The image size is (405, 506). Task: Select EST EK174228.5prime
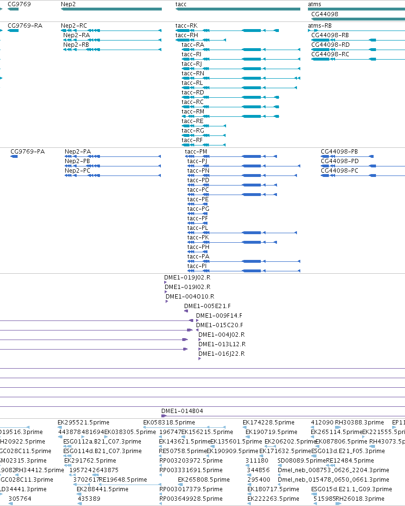click(268, 423)
